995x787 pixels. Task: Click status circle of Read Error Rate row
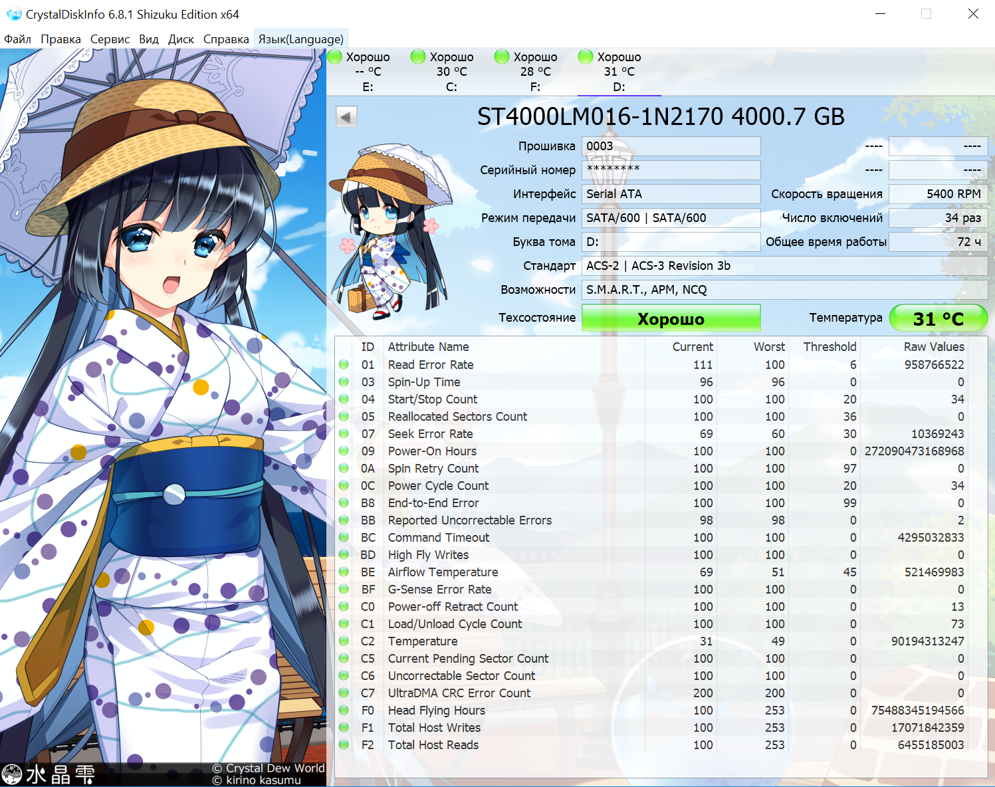[344, 364]
